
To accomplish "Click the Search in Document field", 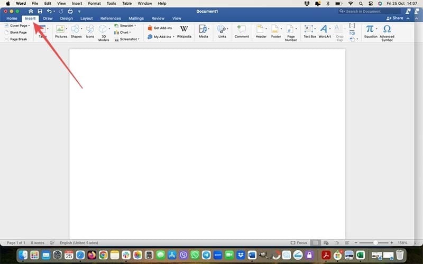I will coord(369,11).
